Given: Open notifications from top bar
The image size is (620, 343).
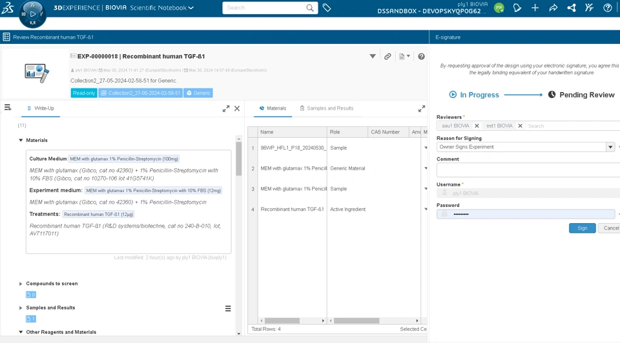Looking at the screenshot, I should [x=517, y=8].
